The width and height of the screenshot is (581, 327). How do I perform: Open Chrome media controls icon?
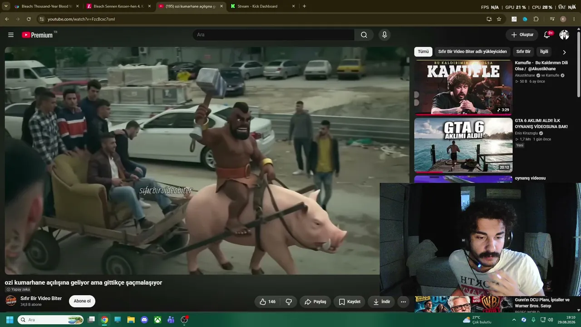552,19
